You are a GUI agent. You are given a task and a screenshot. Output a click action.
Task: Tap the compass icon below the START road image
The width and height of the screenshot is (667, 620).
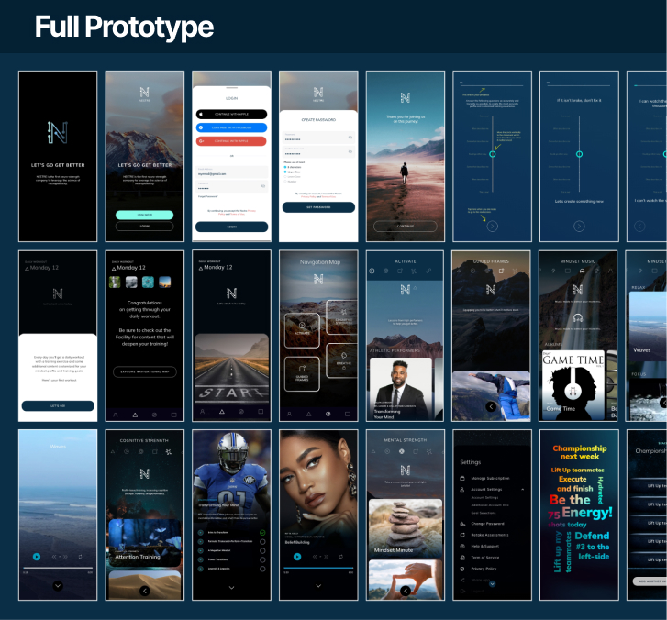coord(241,412)
